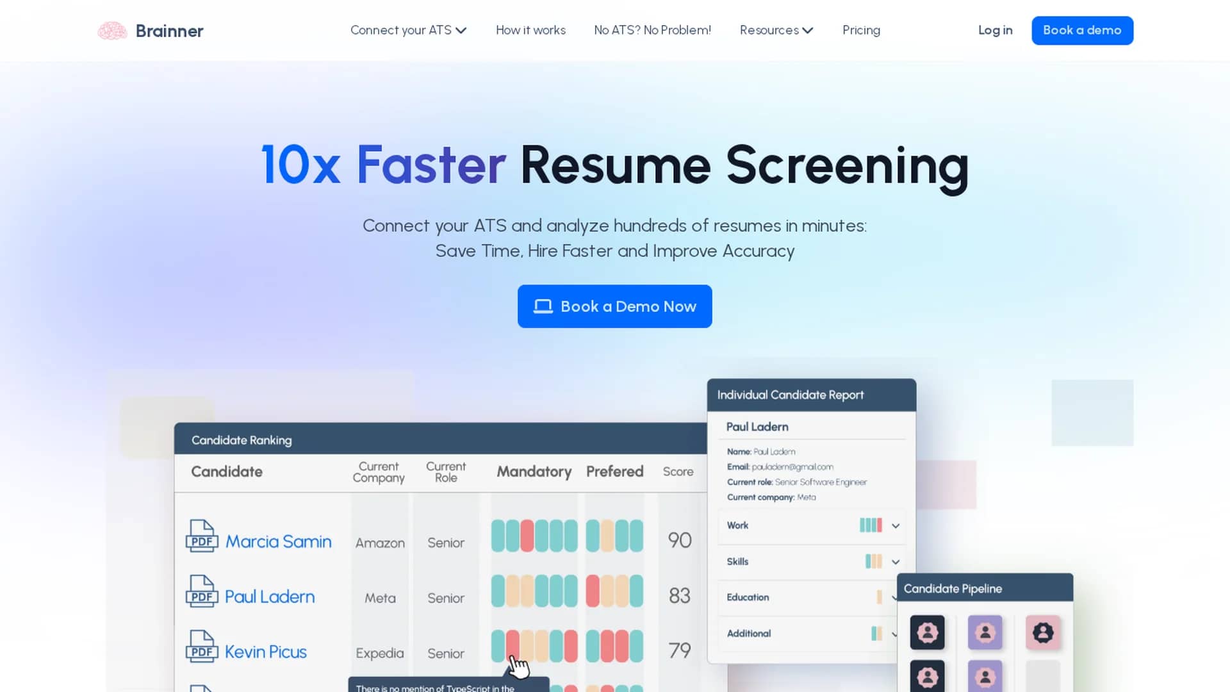Select the top purple avatar in Candidate Pipeline
The width and height of the screenshot is (1230, 692).
[985, 632]
